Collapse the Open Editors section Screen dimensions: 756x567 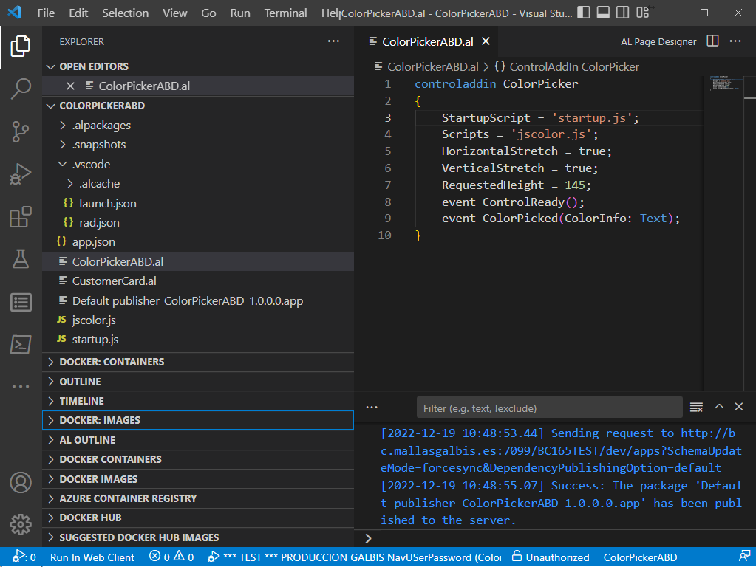click(51, 66)
